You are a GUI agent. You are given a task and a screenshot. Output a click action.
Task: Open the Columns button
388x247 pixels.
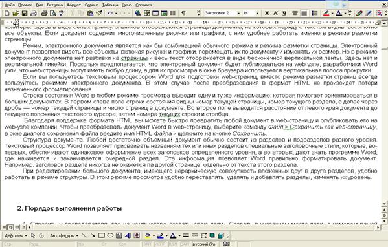[x=173, y=13]
